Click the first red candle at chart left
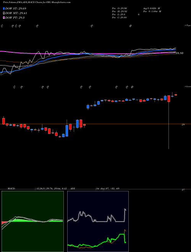 point(4,121)
